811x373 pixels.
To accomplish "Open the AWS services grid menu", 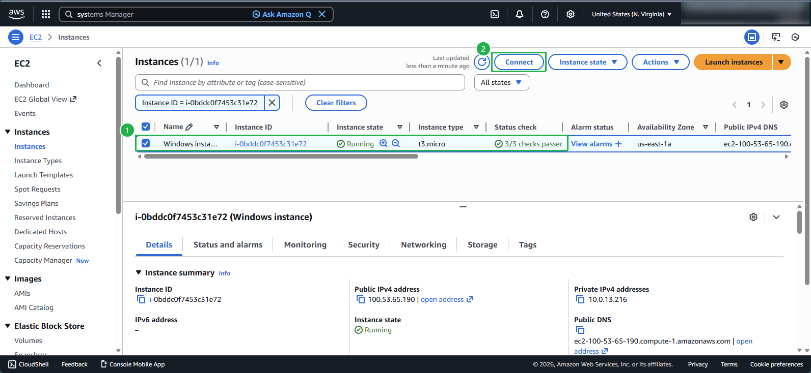I will pos(46,14).
